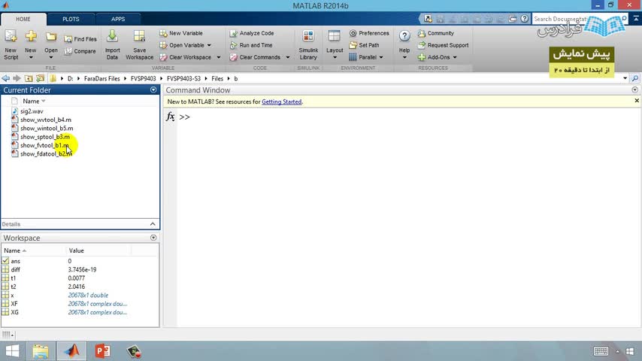Expand the Details panel chevron
642x361 pixels.
153,224
